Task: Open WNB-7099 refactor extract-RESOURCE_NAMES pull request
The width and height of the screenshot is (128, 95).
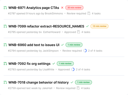Action: (x=46, y=26)
